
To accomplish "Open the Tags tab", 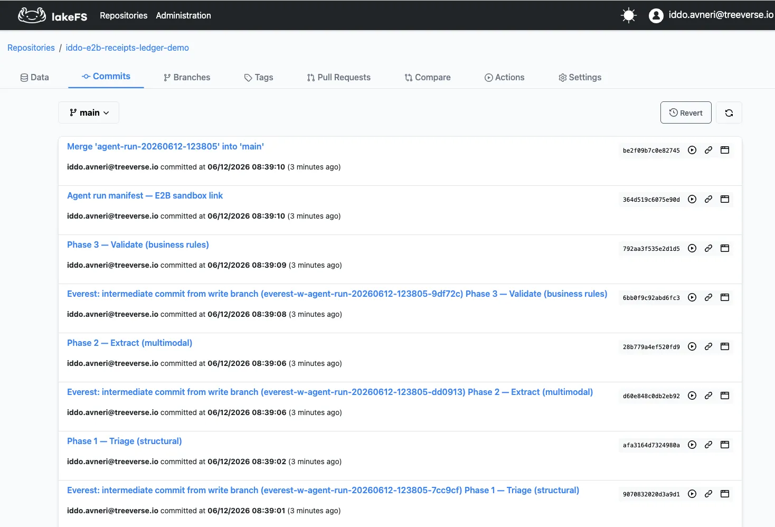I will (x=259, y=77).
